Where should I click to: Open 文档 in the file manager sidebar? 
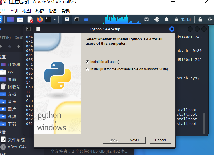11,94
